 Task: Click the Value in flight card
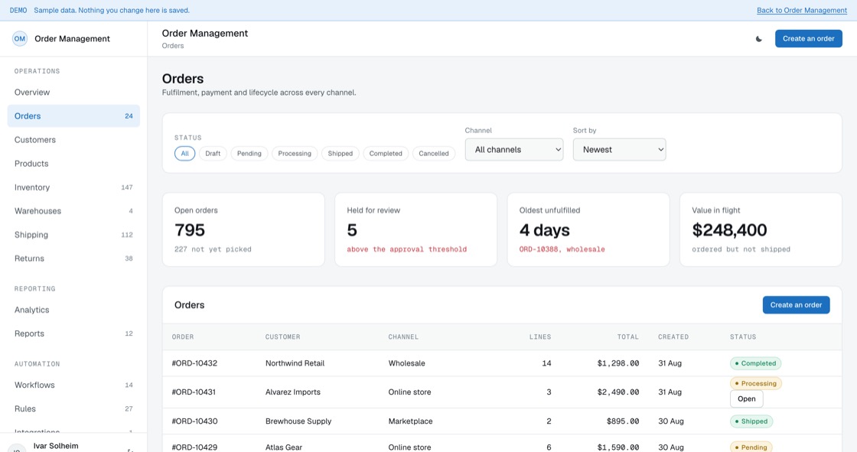coord(761,229)
